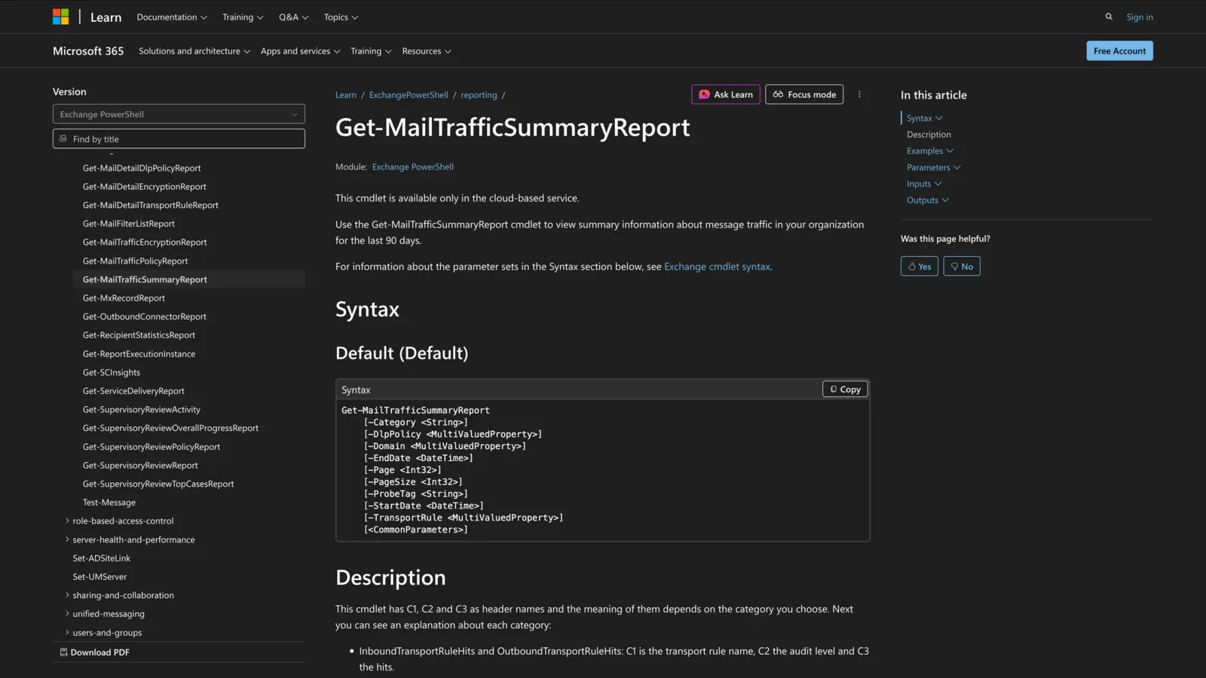Open Solutions and architecture menu
This screenshot has height=678, width=1206.
point(194,51)
